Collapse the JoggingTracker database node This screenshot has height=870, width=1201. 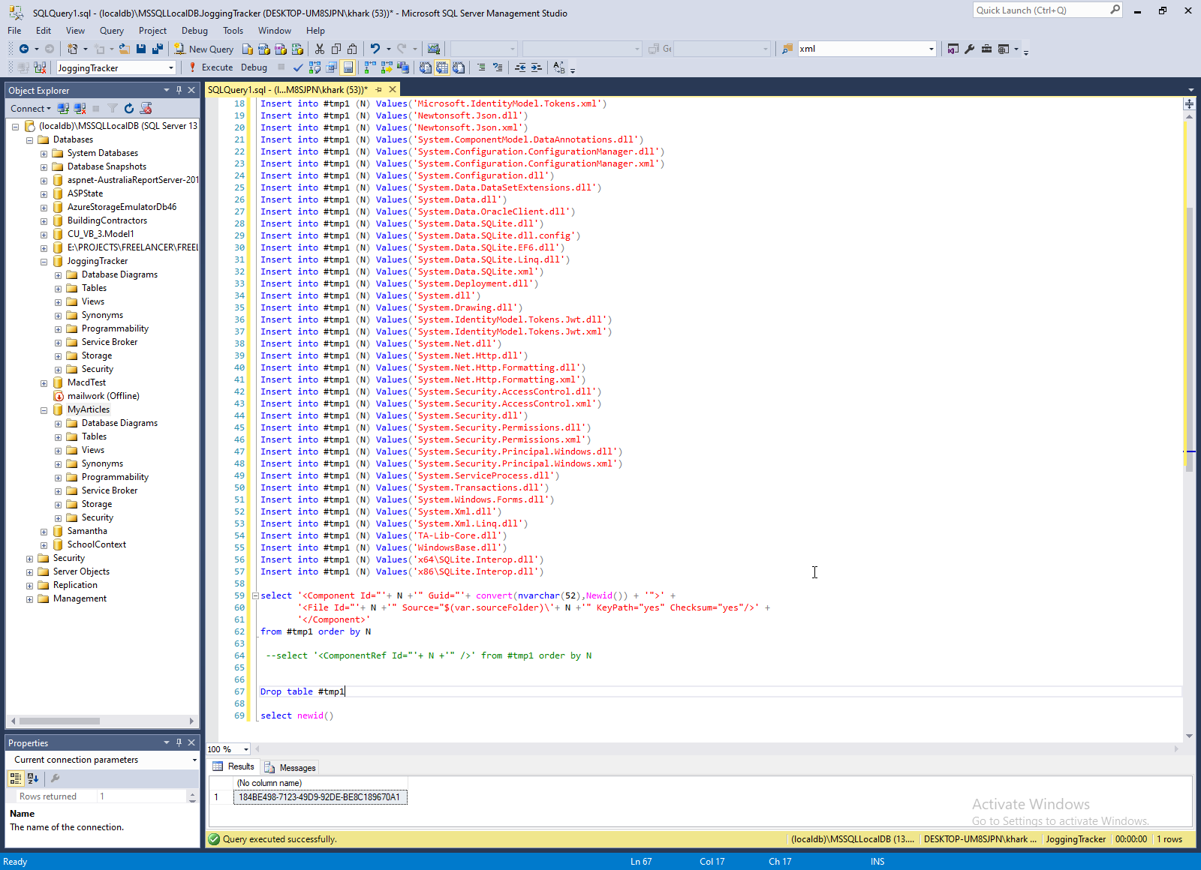click(x=44, y=262)
